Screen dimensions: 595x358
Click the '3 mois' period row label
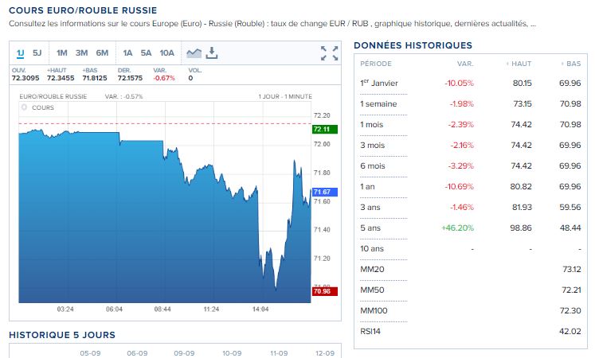click(x=373, y=145)
